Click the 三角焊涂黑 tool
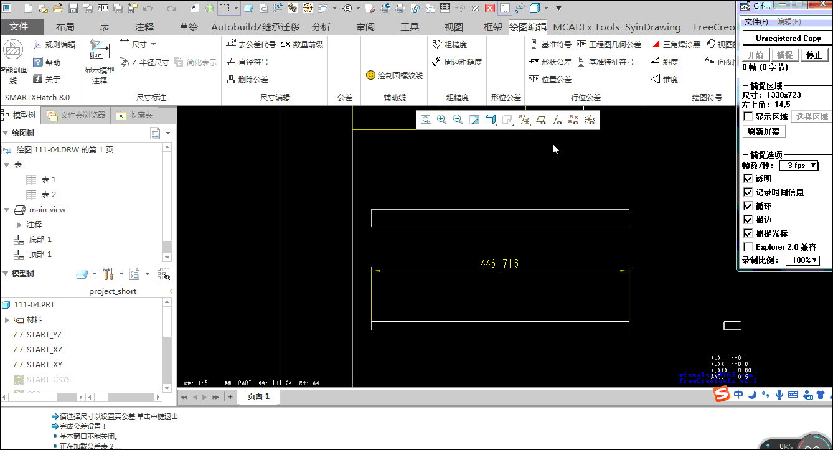Viewport: 833px width, 450px height. click(x=675, y=45)
